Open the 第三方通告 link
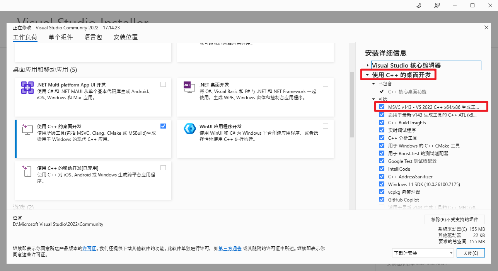 pyautogui.click(x=230, y=249)
